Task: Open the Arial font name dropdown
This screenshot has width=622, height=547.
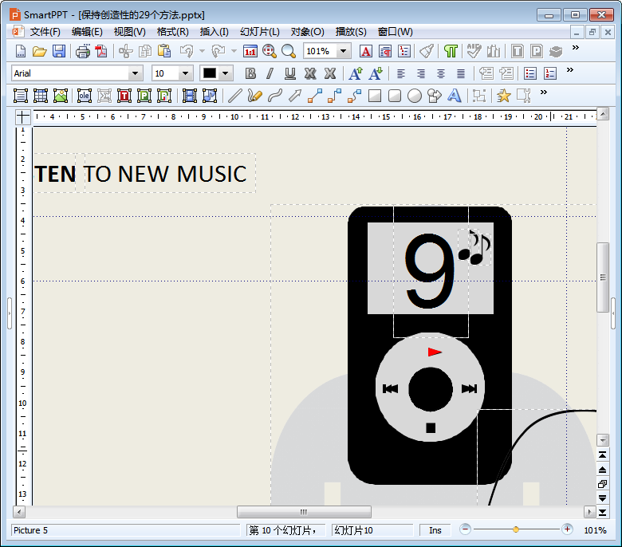Action: pos(135,73)
